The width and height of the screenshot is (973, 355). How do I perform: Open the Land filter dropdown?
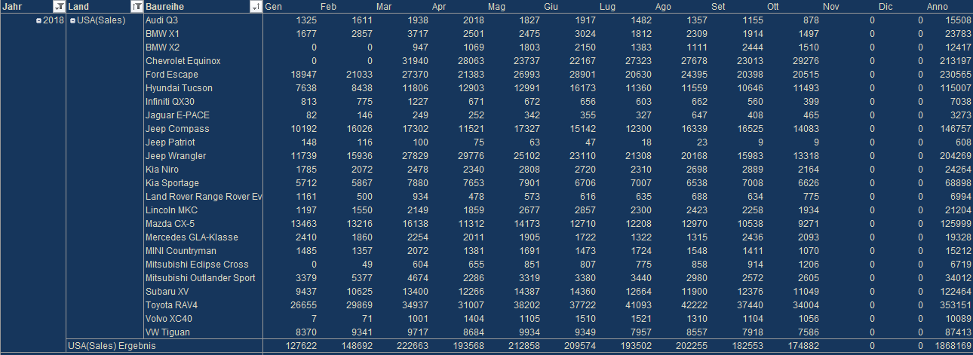point(137,7)
